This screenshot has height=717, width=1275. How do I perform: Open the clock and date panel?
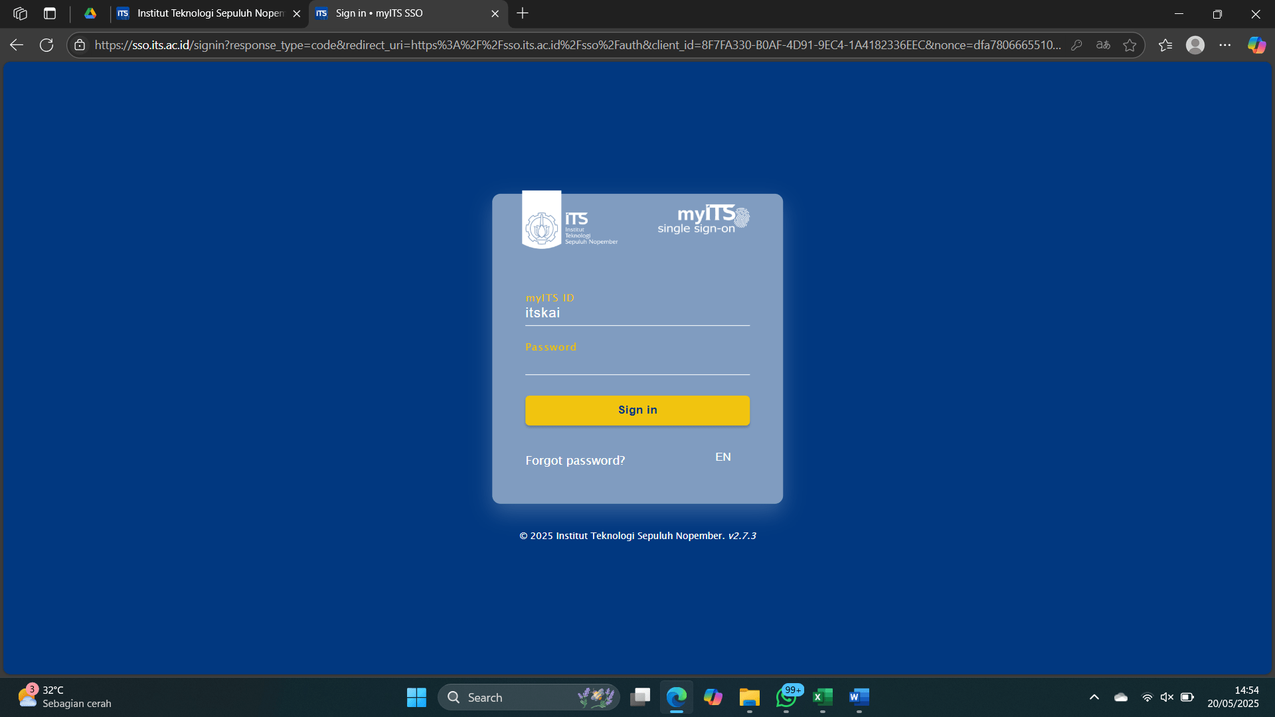(x=1233, y=697)
